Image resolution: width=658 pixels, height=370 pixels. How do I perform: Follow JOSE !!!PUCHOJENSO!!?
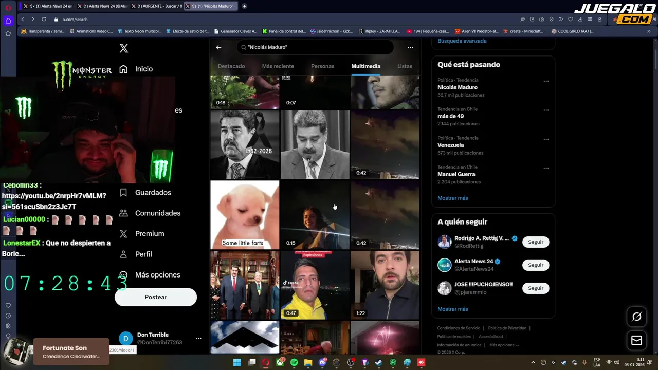click(536, 288)
